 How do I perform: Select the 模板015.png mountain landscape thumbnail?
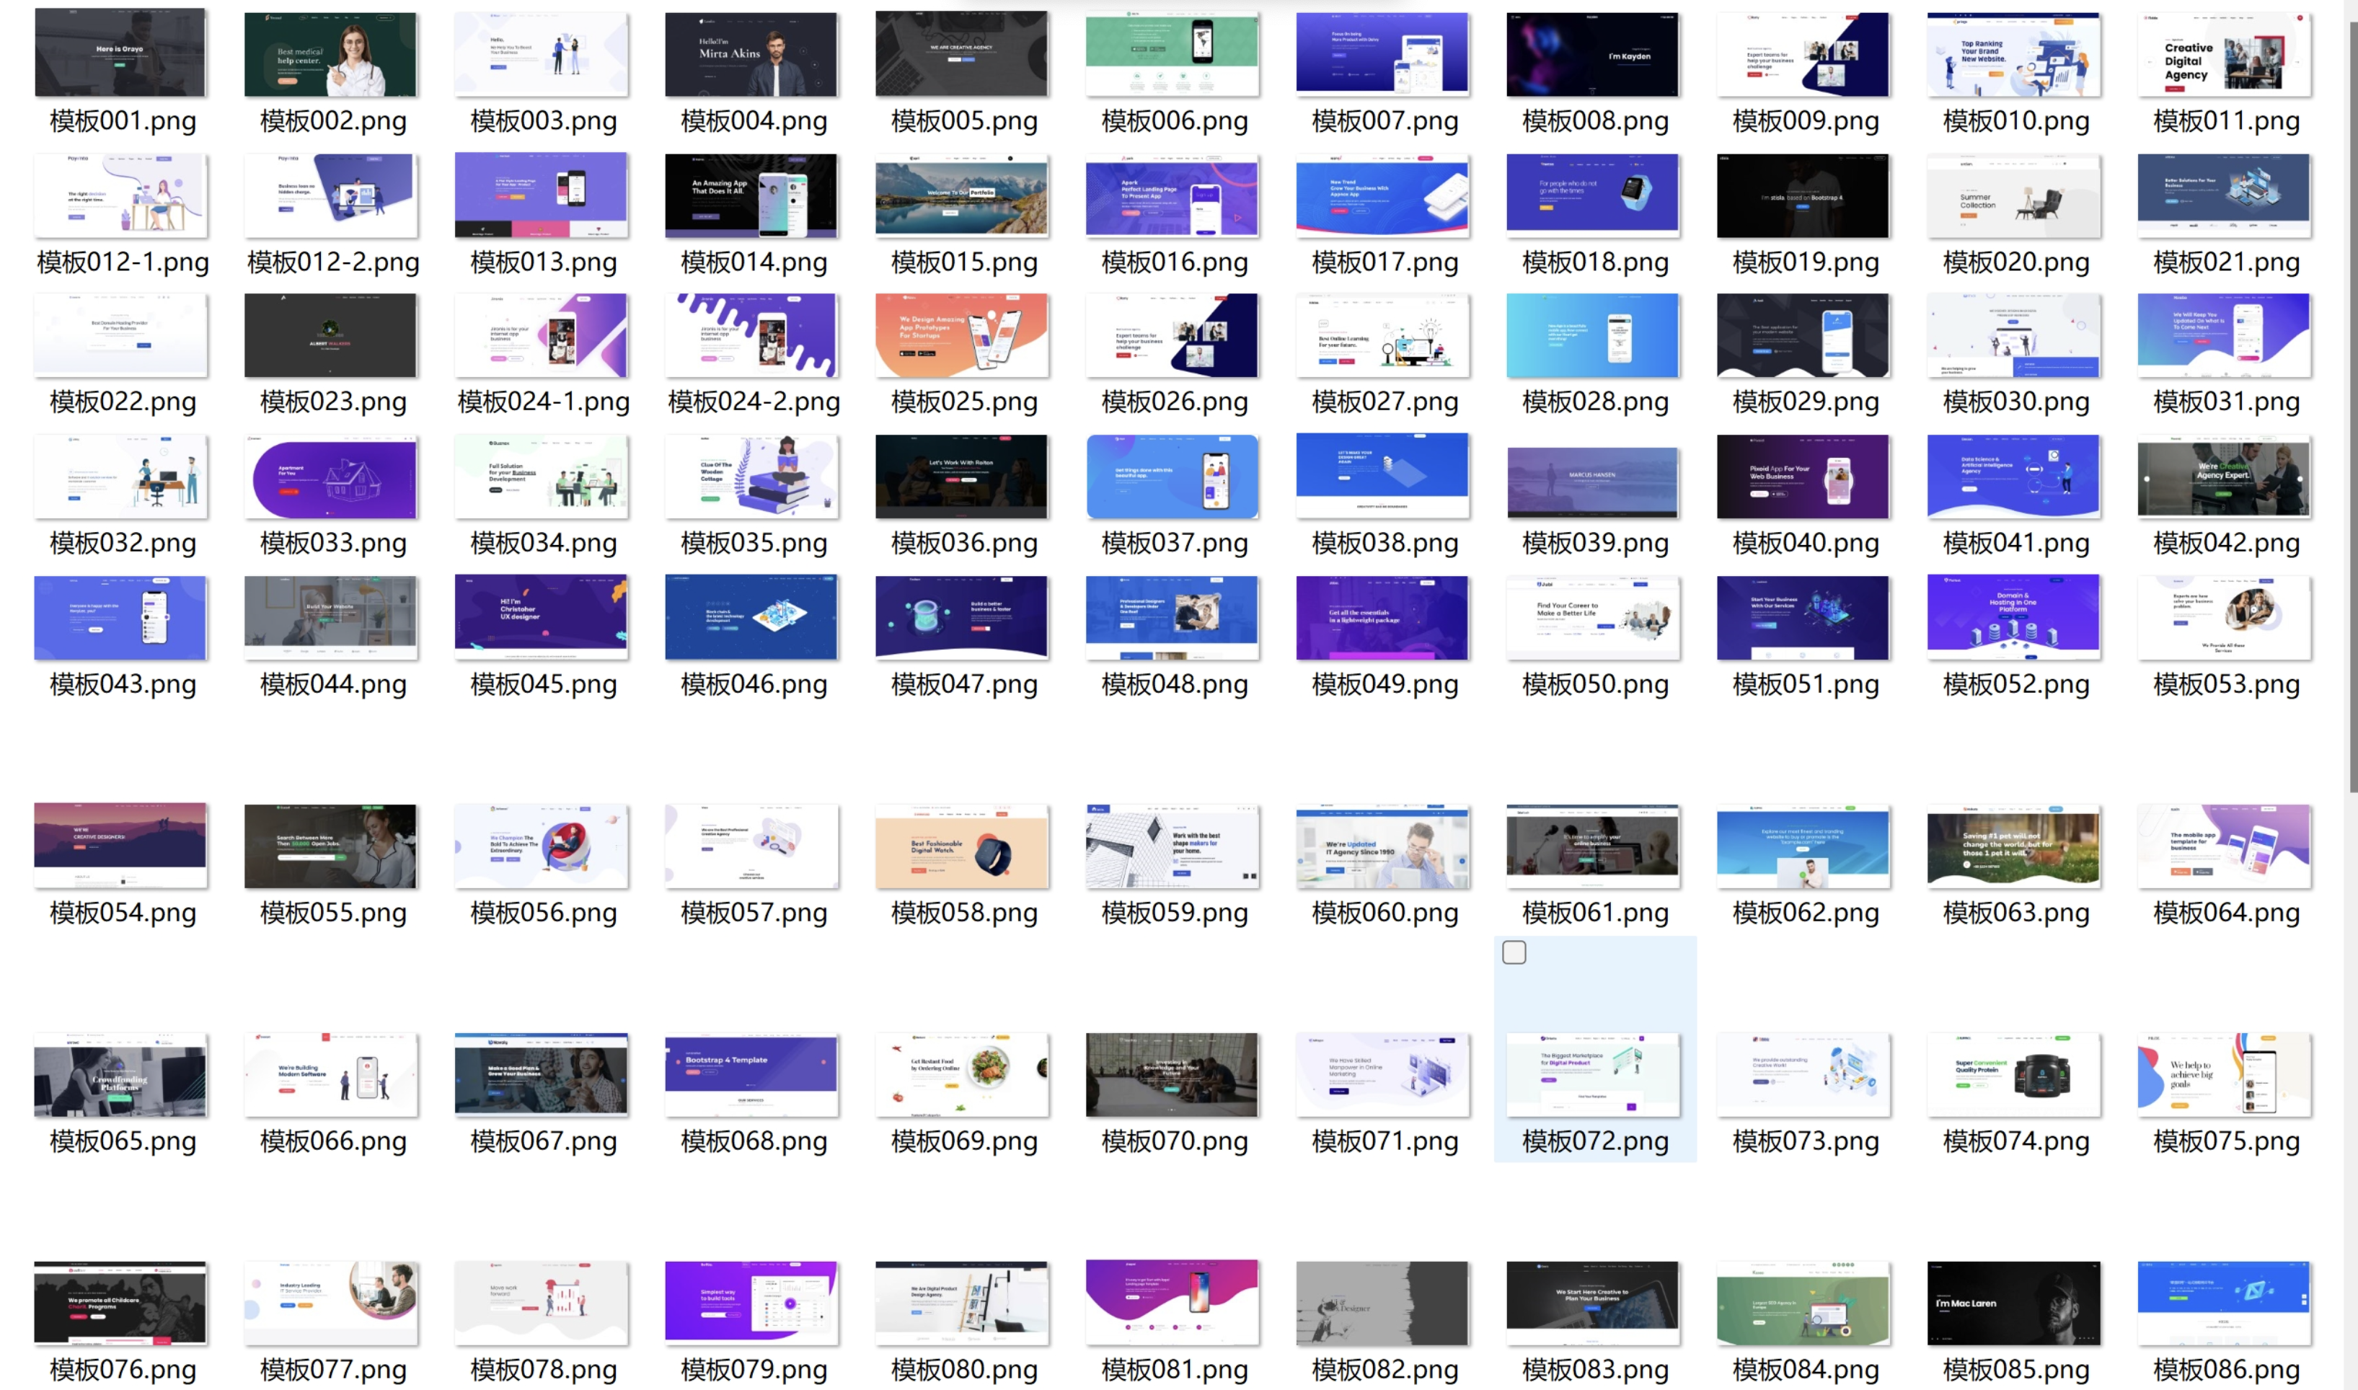pyautogui.click(x=962, y=195)
